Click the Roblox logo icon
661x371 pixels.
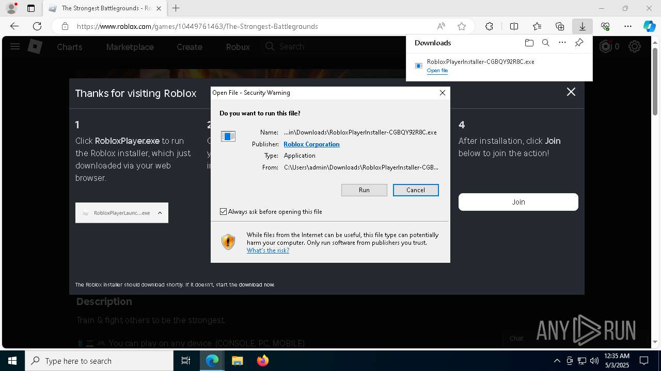tap(35, 47)
